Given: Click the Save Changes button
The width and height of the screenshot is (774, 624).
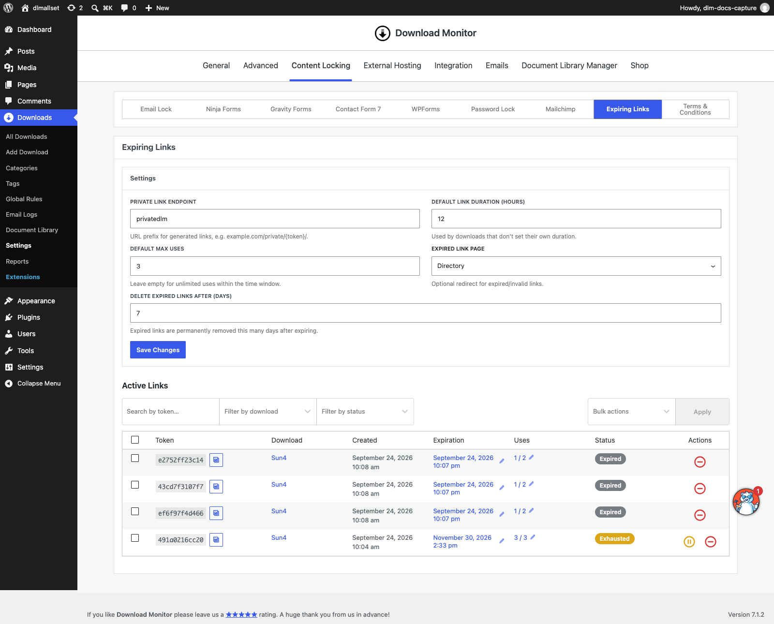Looking at the screenshot, I should [158, 350].
